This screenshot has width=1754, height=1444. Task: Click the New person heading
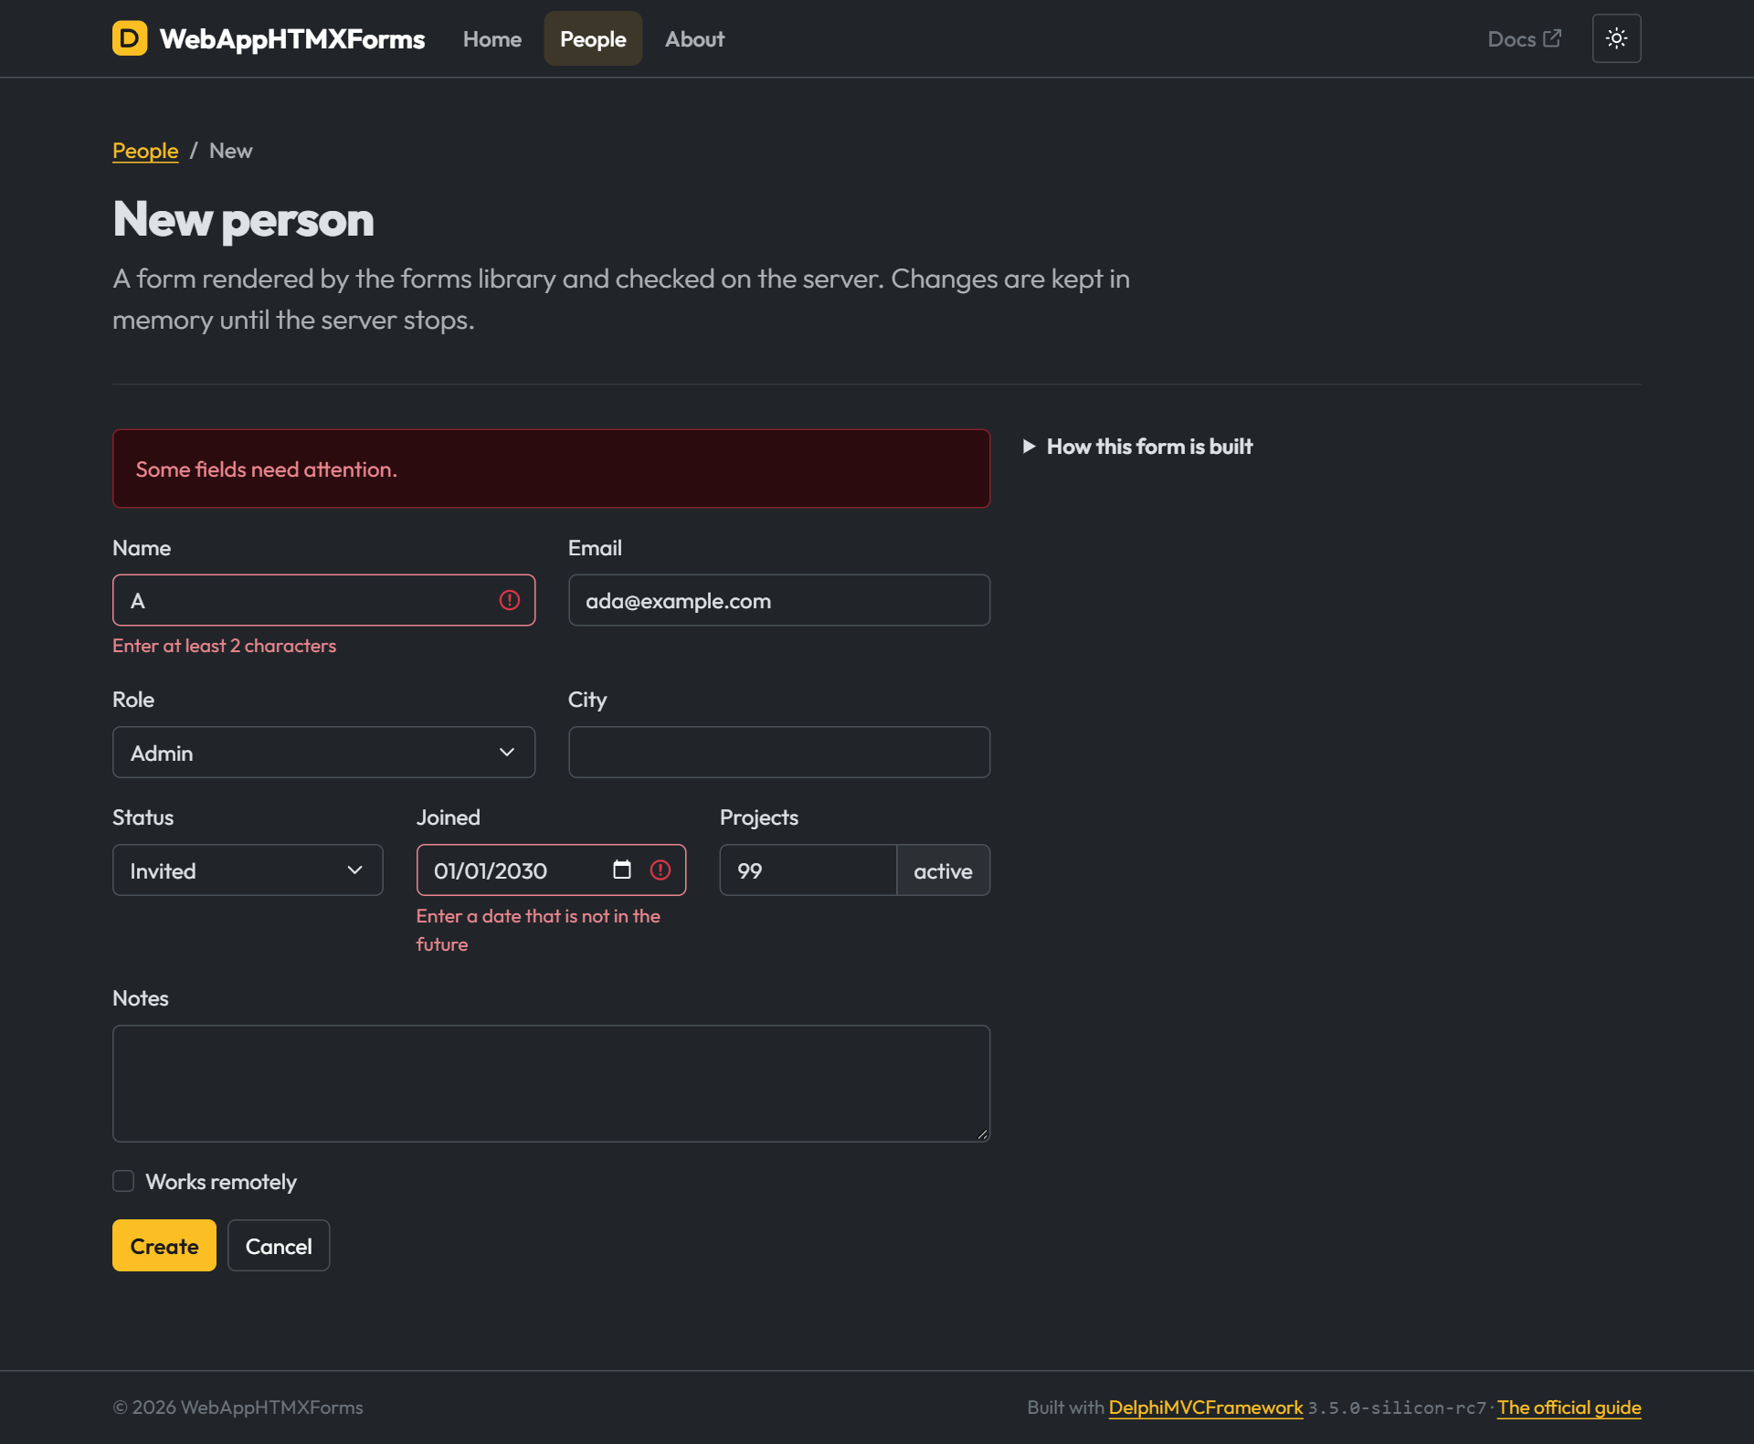244,220
